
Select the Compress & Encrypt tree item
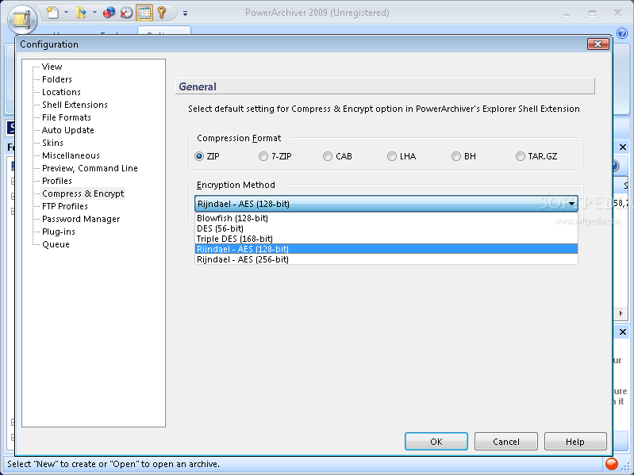tap(83, 193)
